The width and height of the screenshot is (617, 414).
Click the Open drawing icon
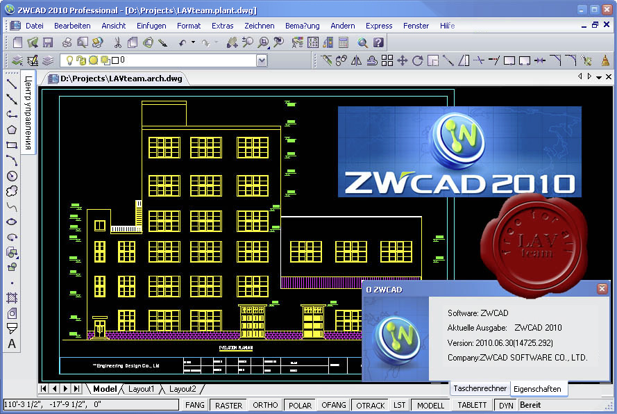(x=33, y=42)
